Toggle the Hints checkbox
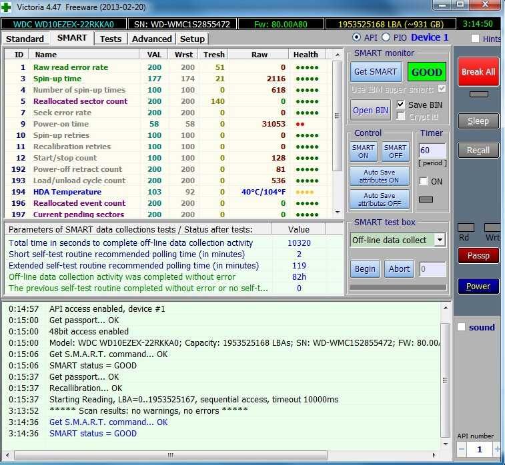The height and width of the screenshot is (465, 505). pyautogui.click(x=475, y=38)
